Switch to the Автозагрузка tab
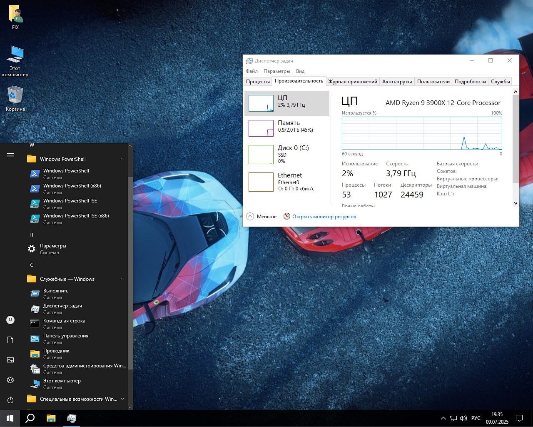533x427 pixels. click(397, 82)
